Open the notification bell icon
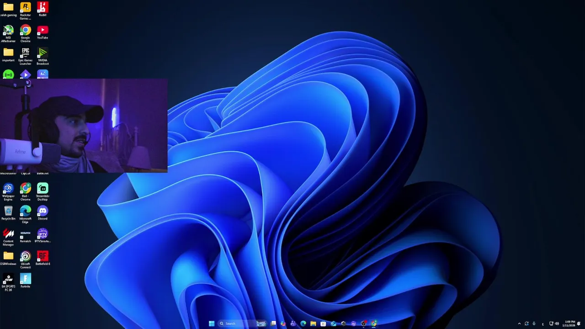The height and width of the screenshot is (329, 585). [x=579, y=324]
